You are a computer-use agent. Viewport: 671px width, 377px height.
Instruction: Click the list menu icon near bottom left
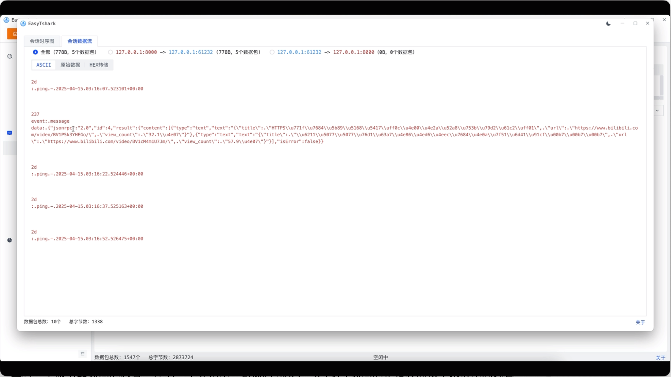(82, 354)
